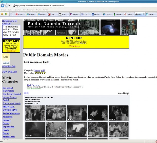Open the Tracker with Search link
Screen dimensions: 157x143
(x=11, y=103)
